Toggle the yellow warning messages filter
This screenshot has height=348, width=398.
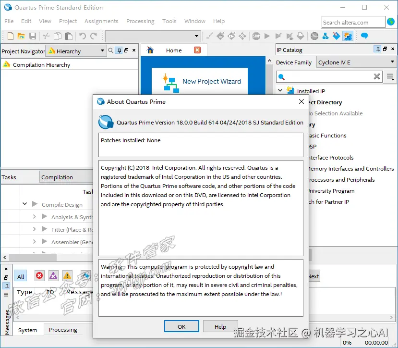[67, 276]
